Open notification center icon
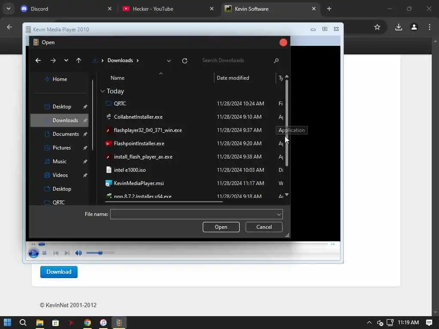This screenshot has width=439, height=329. click(x=429, y=323)
